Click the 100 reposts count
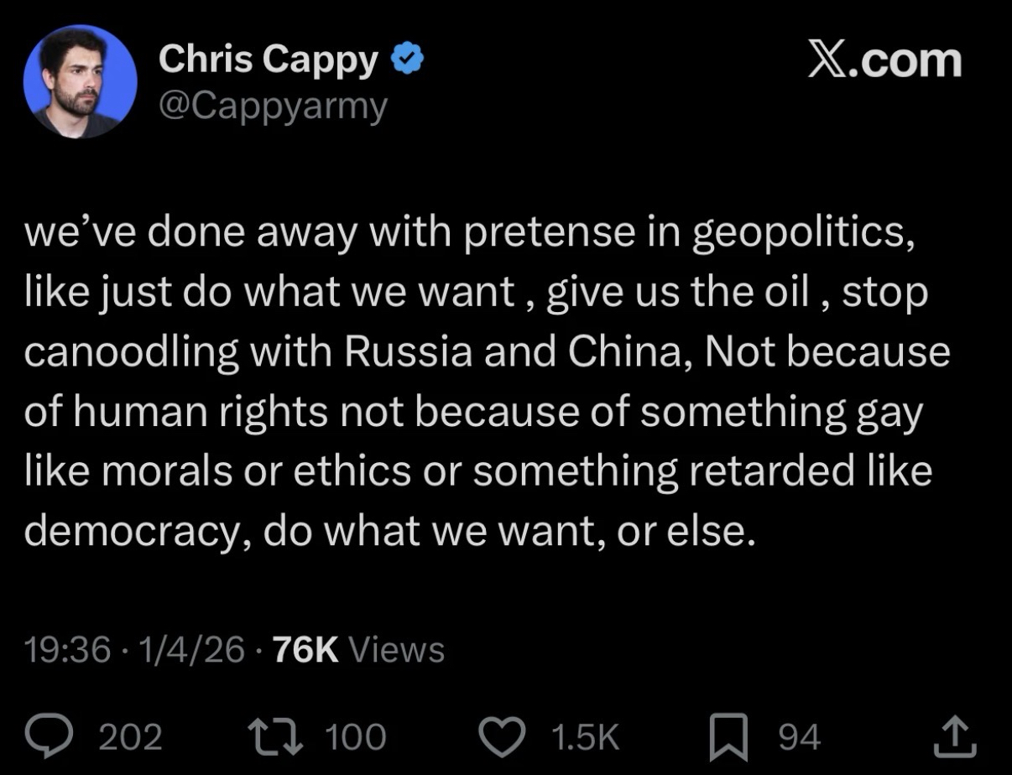Image resolution: width=1012 pixels, height=775 pixels. point(354,736)
